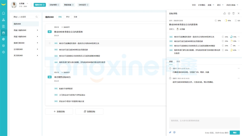Open the 语言 language dropdown
This screenshot has height=136, width=242.
[x=220, y=5]
